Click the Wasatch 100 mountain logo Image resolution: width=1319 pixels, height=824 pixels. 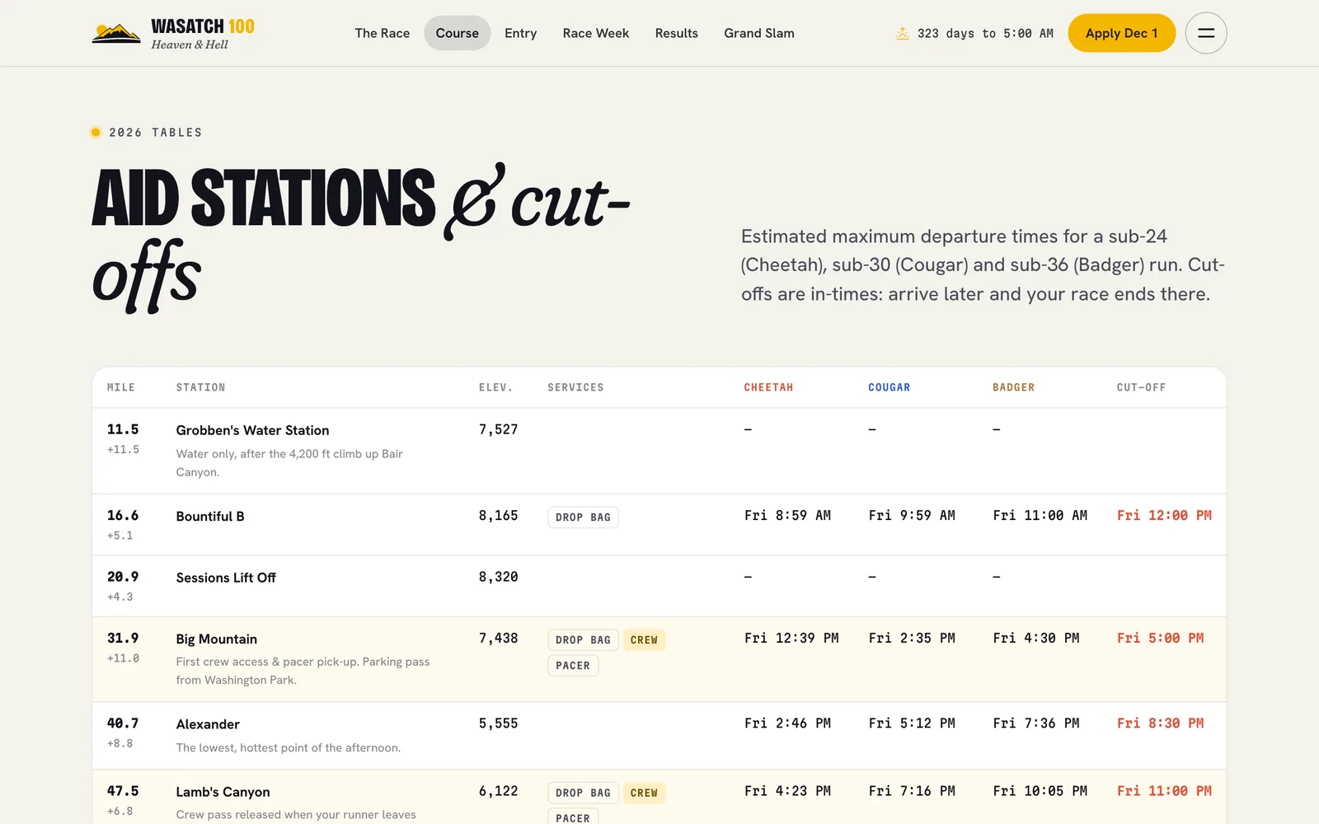click(115, 33)
